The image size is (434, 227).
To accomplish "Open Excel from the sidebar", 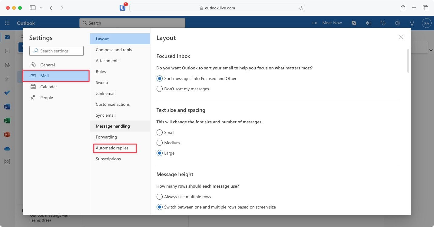I will pyautogui.click(x=7, y=120).
